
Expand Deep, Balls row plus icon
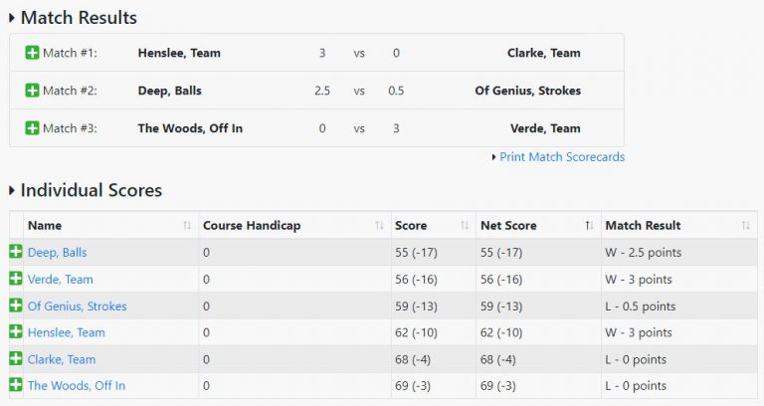pyautogui.click(x=16, y=253)
